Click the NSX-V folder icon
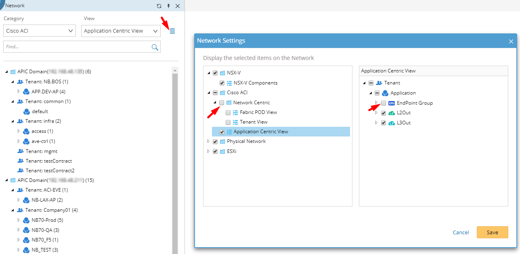The height and width of the screenshot is (254, 520). point(222,73)
